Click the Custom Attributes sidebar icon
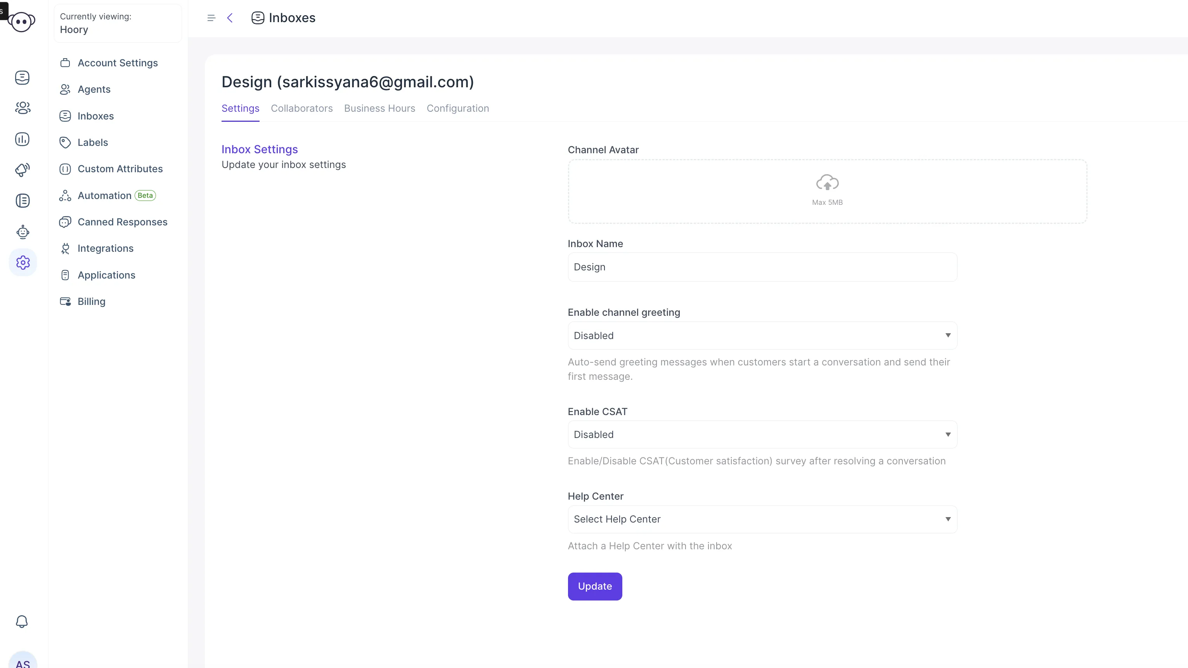 click(65, 169)
